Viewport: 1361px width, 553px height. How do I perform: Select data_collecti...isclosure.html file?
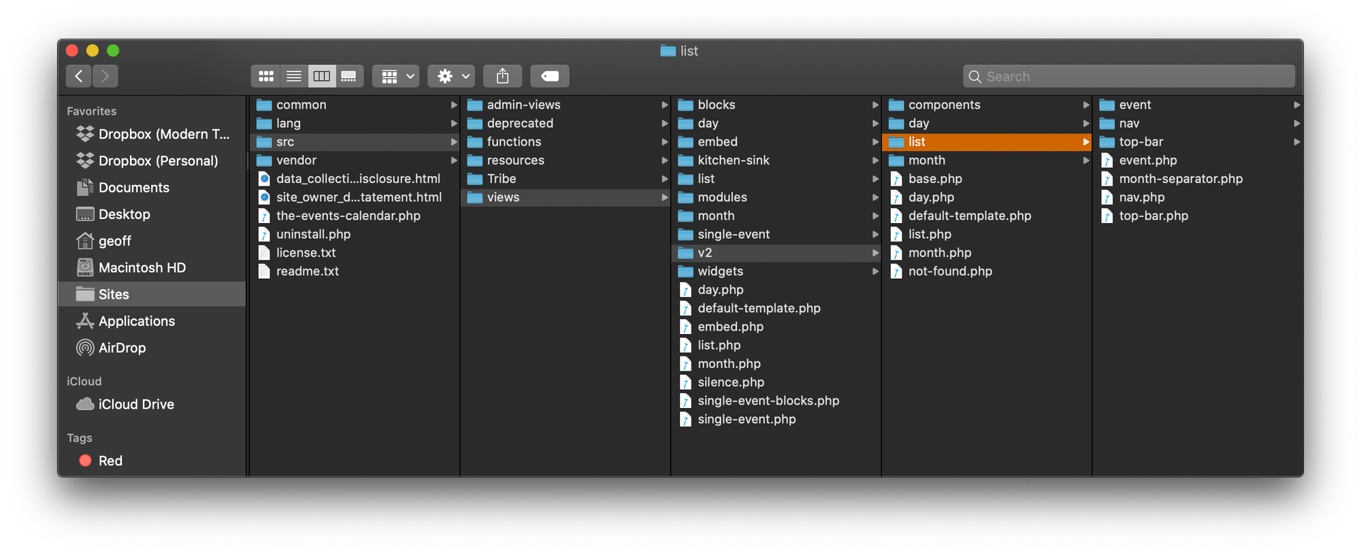[x=355, y=179]
